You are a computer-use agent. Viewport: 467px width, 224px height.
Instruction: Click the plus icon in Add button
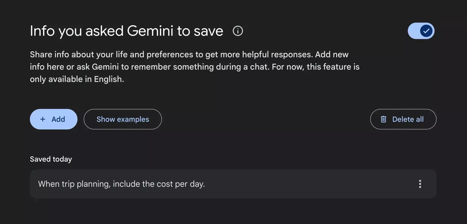43,119
